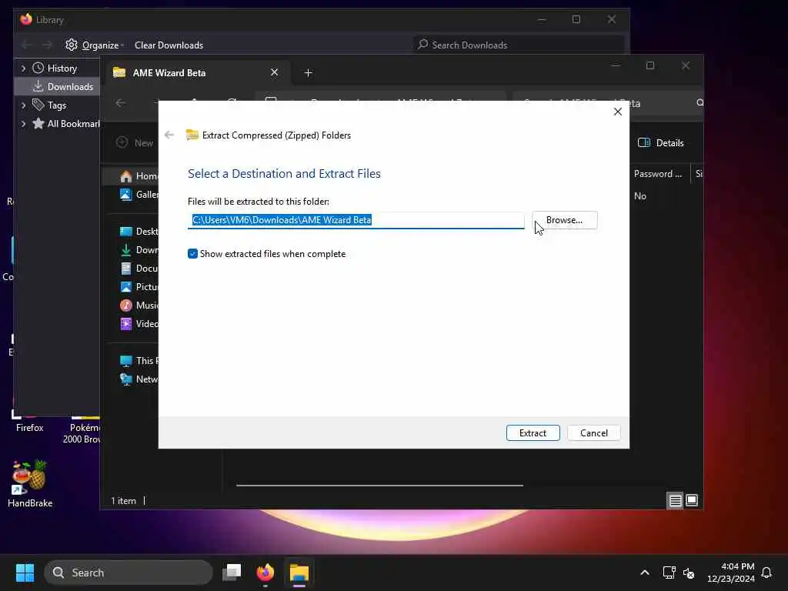Open Videos folder in Explorer sidebar

[x=140, y=324]
